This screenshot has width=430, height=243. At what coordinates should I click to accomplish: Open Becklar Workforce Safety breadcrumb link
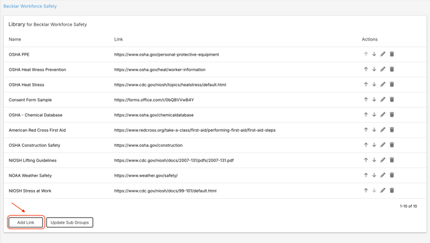coord(30,6)
